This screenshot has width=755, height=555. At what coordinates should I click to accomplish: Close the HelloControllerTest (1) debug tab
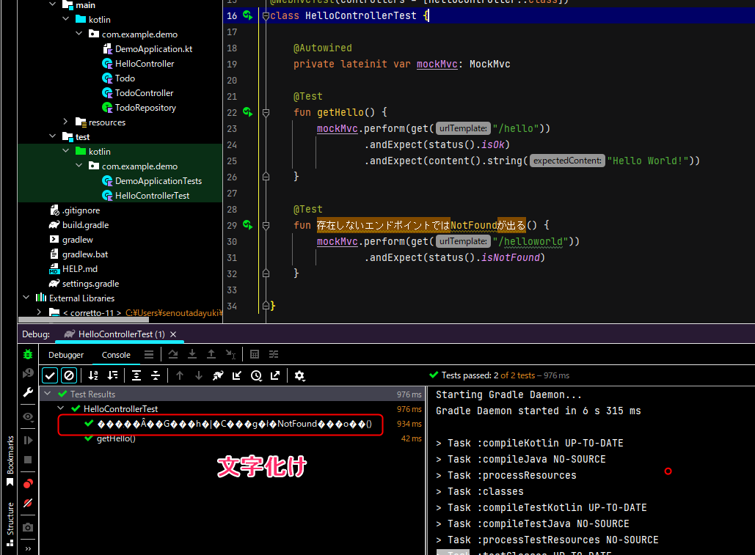173,334
